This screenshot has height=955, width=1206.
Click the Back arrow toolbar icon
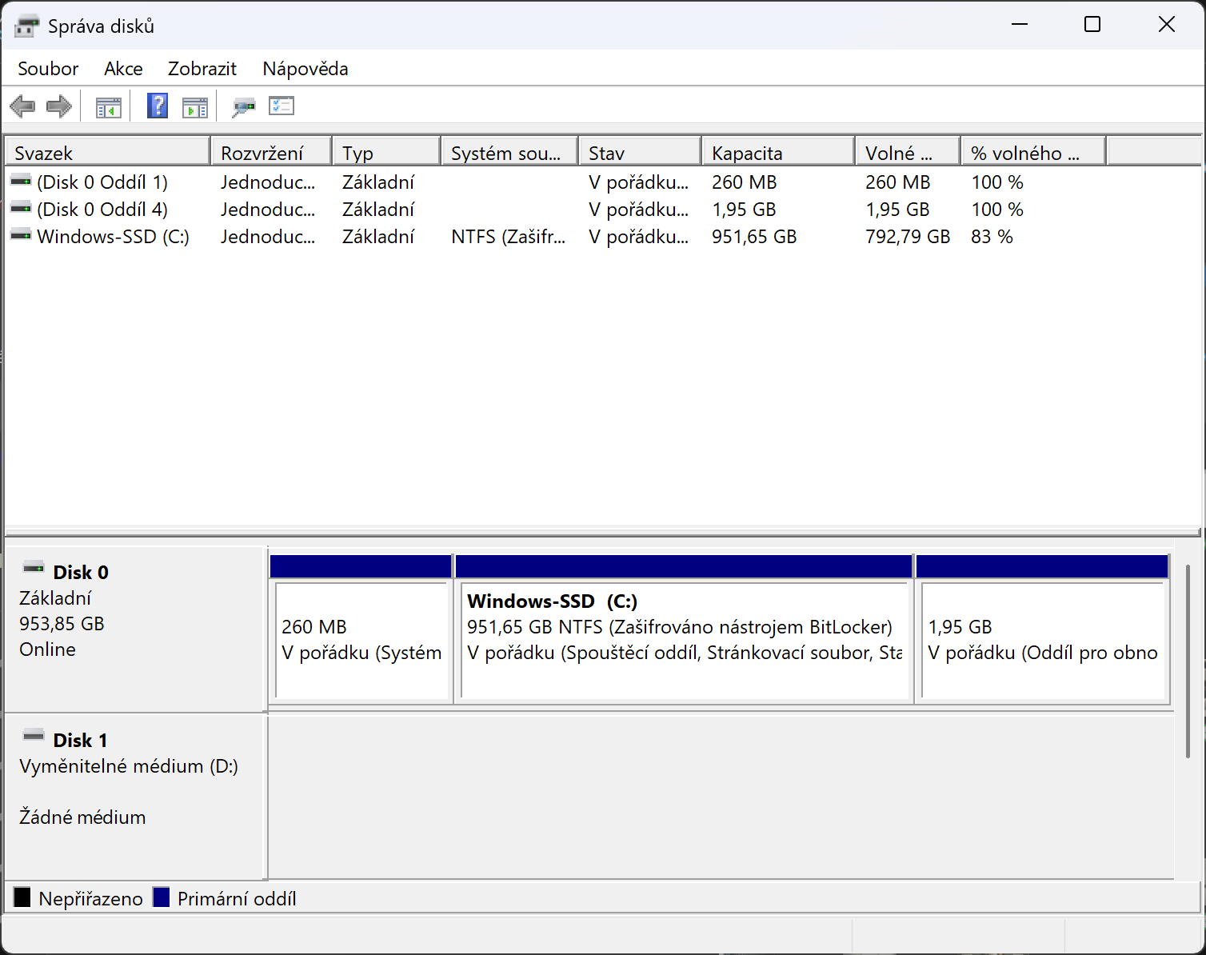click(x=22, y=106)
